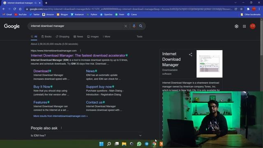The width and height of the screenshot is (263, 148).
Task: Open the Extensions puzzle icon
Action: (248, 9)
